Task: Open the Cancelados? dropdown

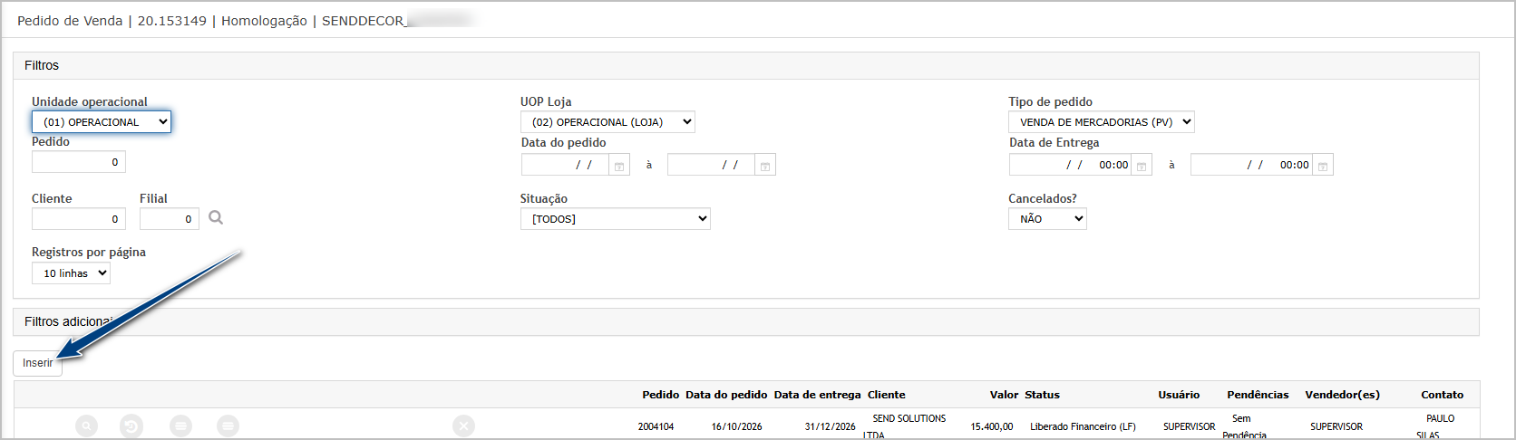Action: [1047, 218]
